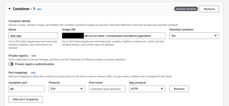Click the Image URI input field
Viewport: 229px width, 106px height.
(114, 36)
